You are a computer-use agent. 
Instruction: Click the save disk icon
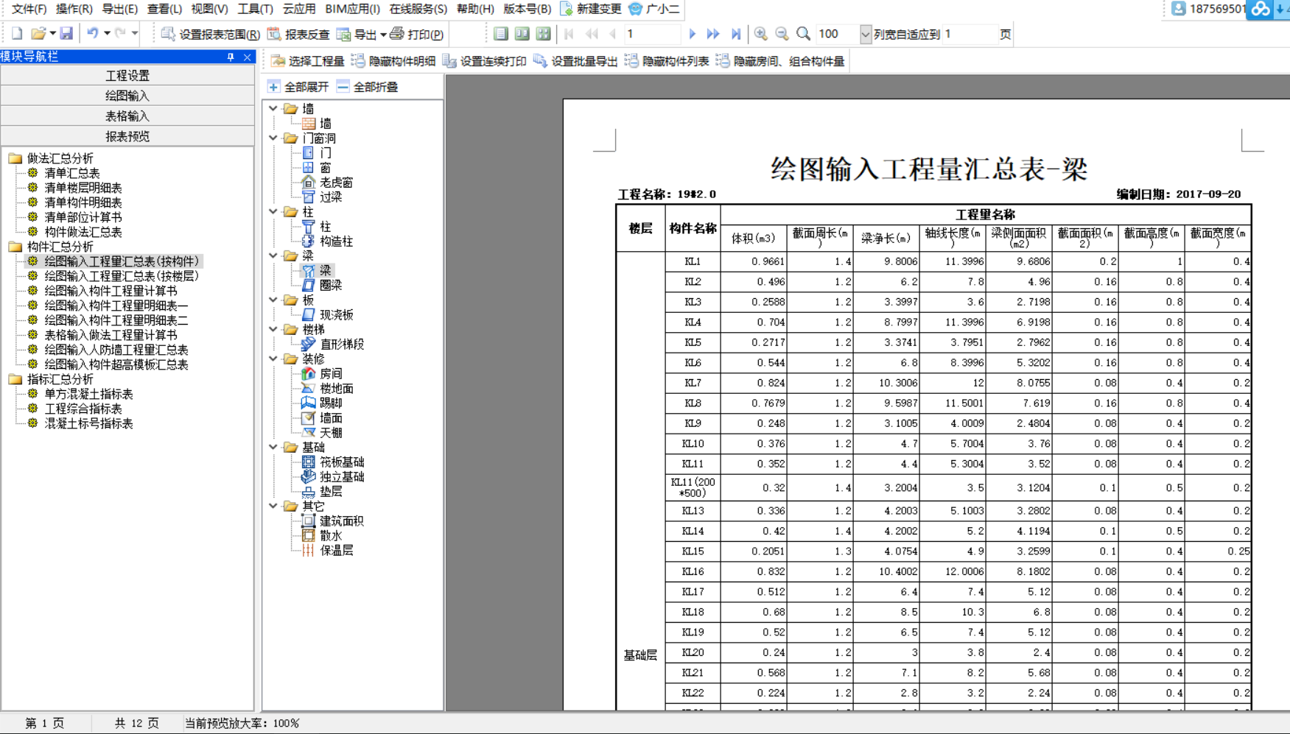tap(66, 34)
